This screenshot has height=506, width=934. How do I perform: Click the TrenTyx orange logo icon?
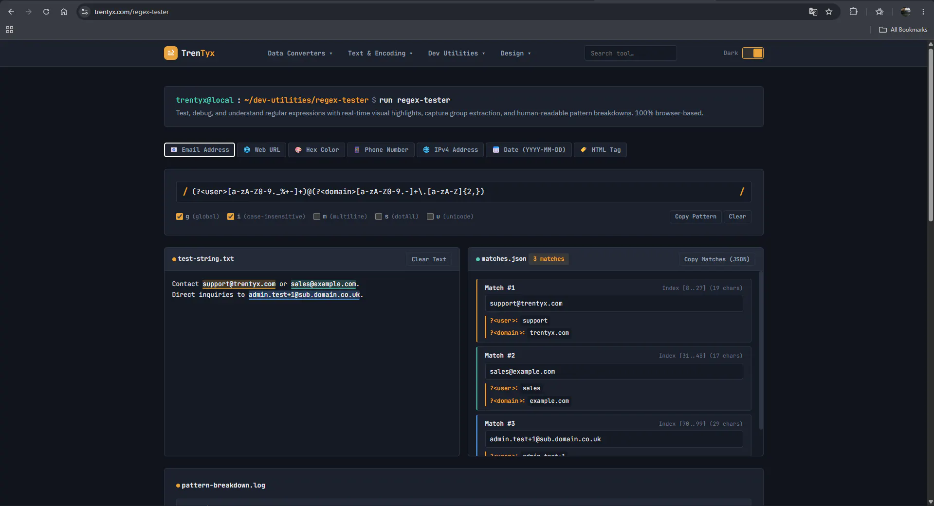(x=170, y=53)
